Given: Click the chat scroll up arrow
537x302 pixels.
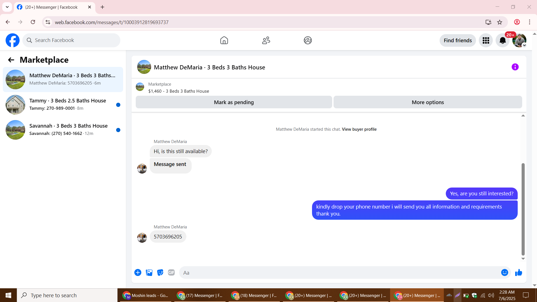Looking at the screenshot, I should (523, 116).
